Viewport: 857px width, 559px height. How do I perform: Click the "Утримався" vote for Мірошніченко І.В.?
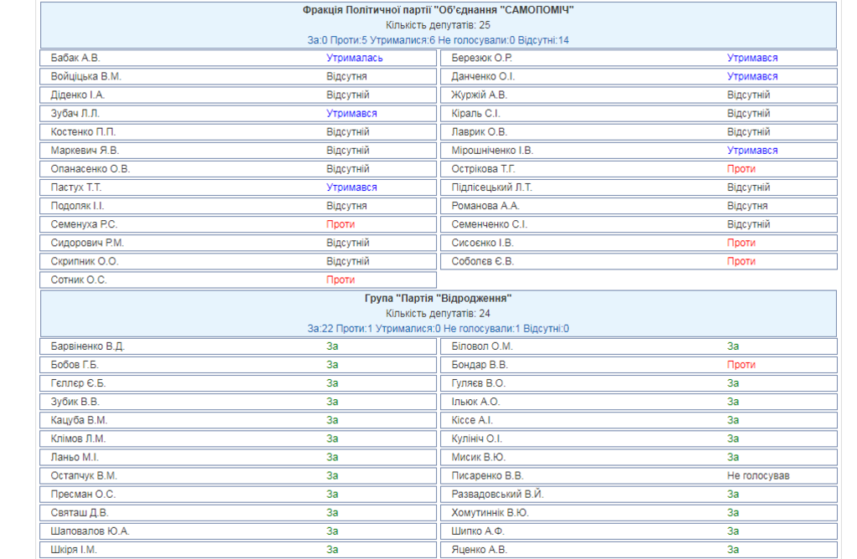752,151
